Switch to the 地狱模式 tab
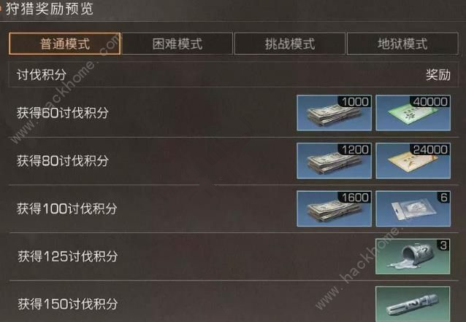Viewport: 466px width, 322px height. pos(402,44)
